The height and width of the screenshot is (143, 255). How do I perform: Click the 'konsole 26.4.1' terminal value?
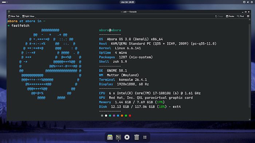coord(133,80)
